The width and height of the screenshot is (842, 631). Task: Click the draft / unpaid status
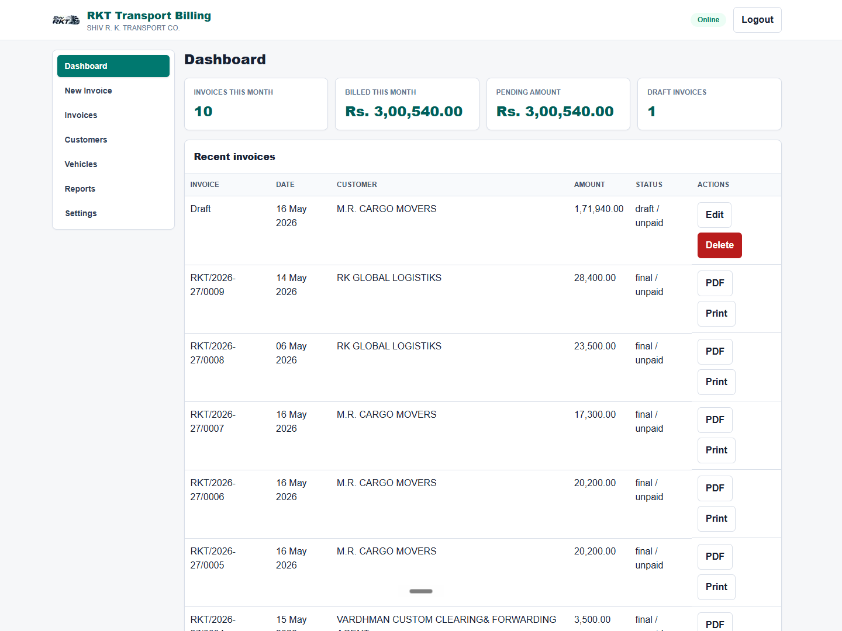click(649, 216)
